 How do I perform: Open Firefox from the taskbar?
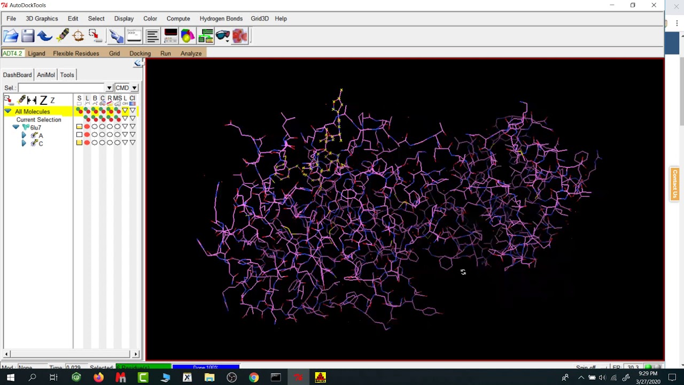(98, 378)
